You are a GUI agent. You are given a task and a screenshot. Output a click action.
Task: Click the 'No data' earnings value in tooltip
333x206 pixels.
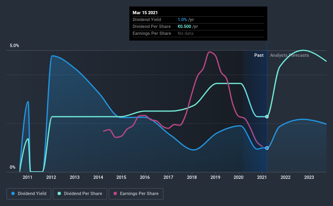185,33
